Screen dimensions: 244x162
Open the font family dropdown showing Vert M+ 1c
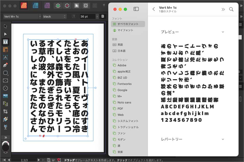tap(22, 16)
